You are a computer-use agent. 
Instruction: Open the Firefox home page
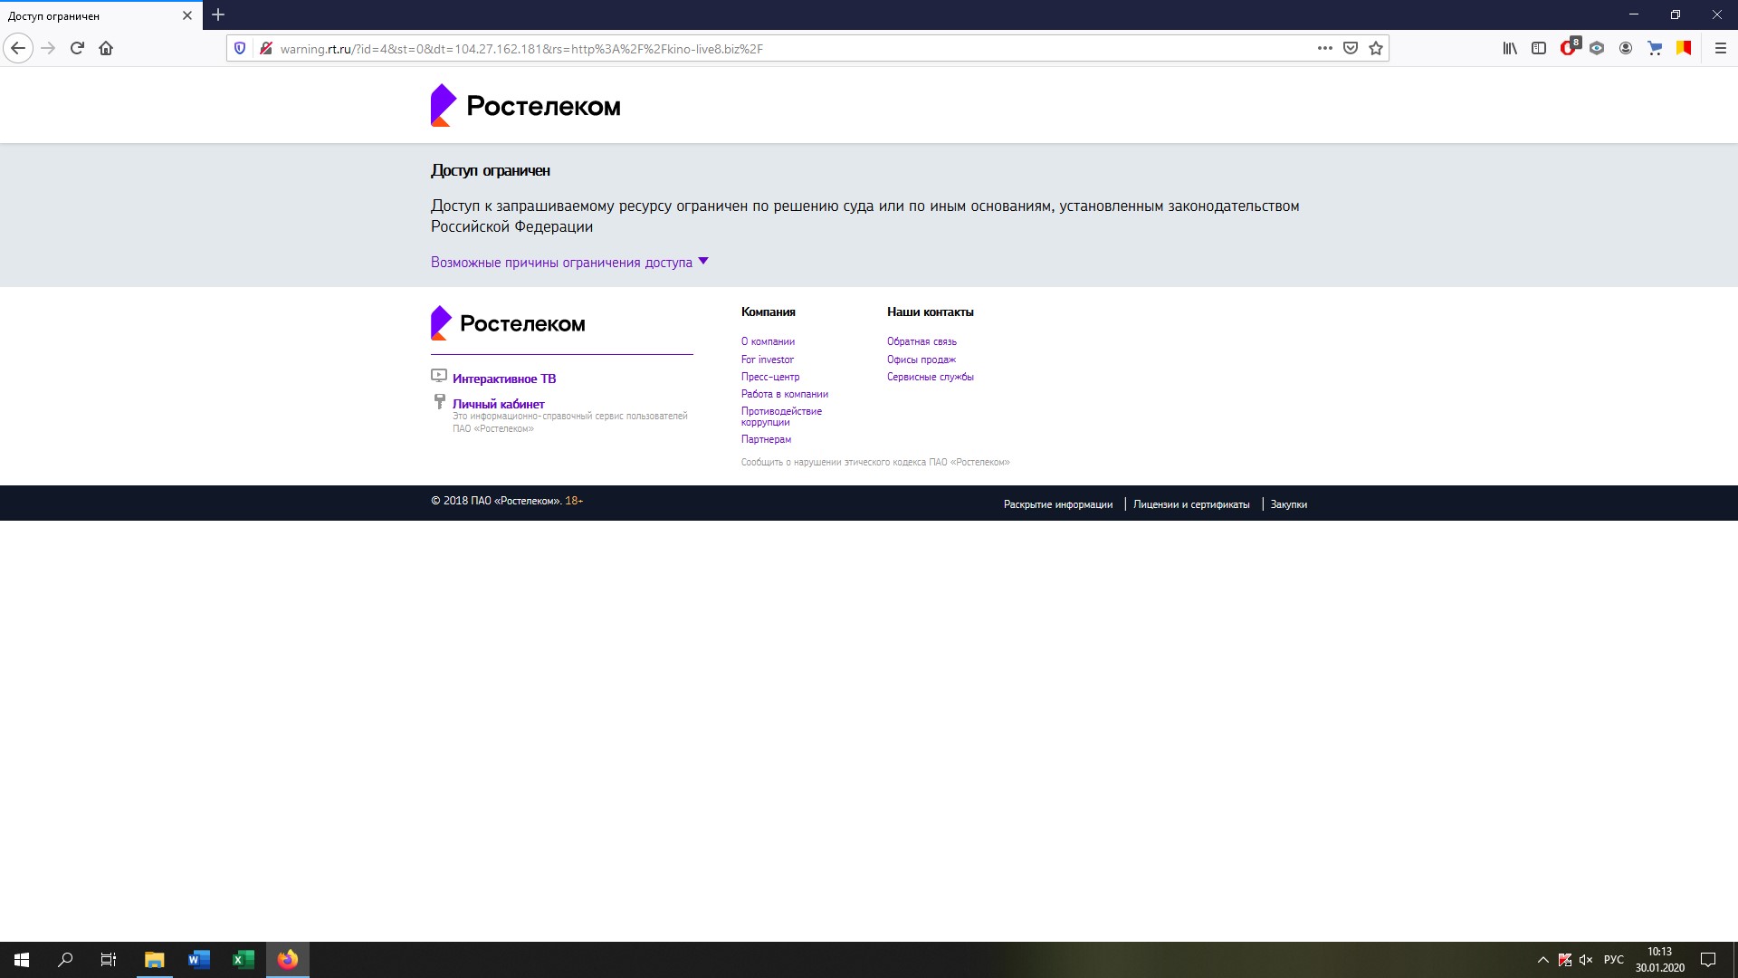(106, 48)
